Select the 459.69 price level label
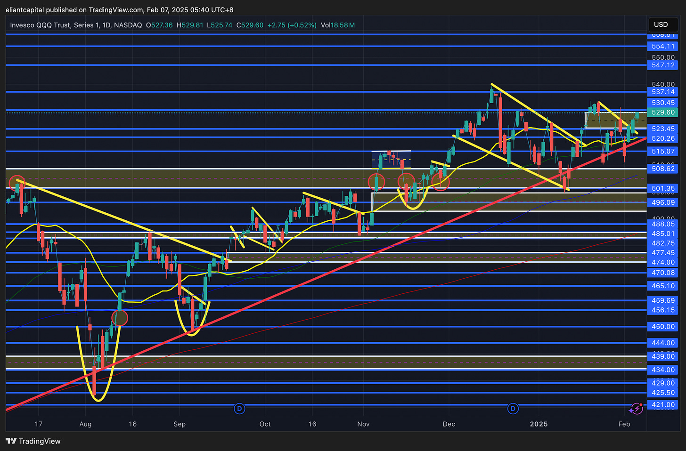This screenshot has width=686, height=451. pos(663,300)
